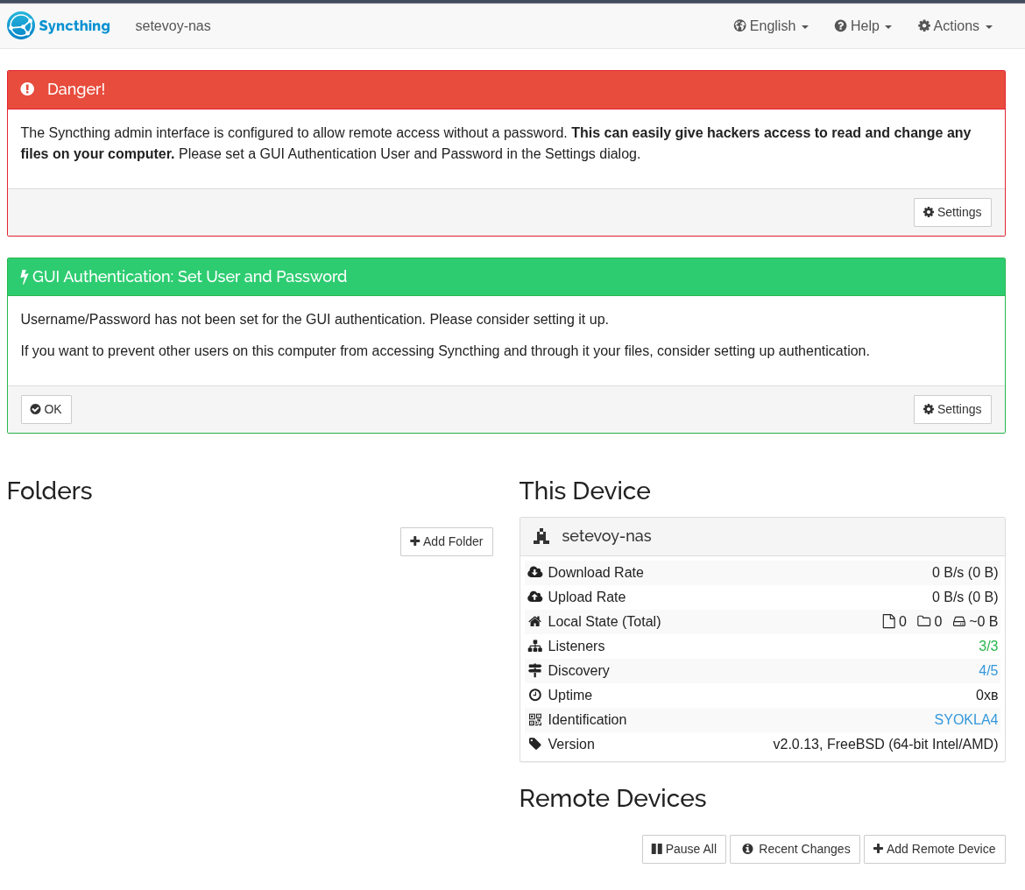Pause All remote devices
This screenshot has height=890, width=1025.
(x=683, y=849)
